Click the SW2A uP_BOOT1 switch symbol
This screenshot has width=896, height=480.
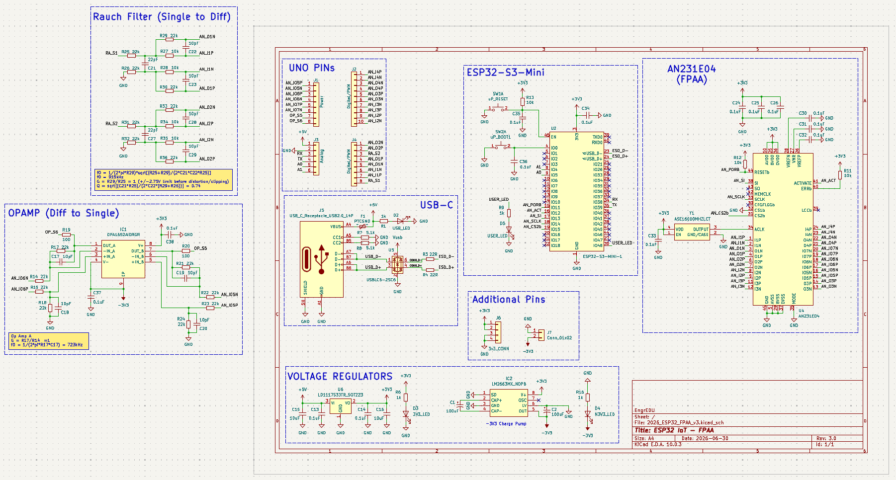500,146
